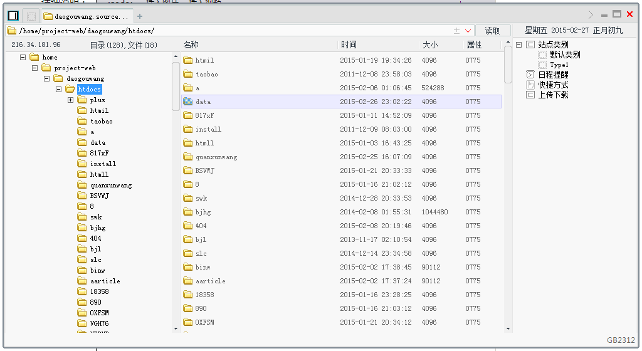Select 默认类别 site category

[565, 55]
